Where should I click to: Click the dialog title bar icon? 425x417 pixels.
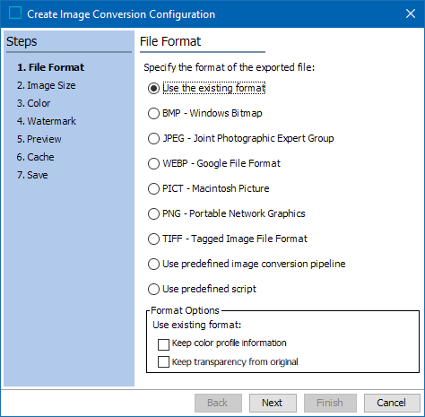pyautogui.click(x=15, y=13)
